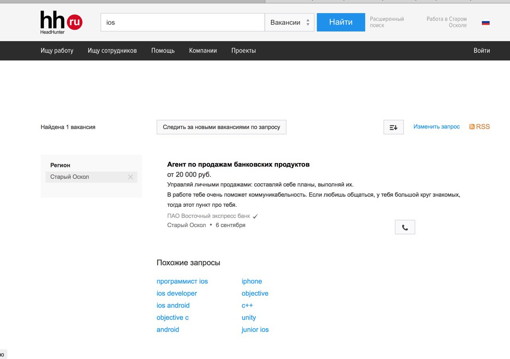
Task: Click the Изменить запрос link
Action: click(x=436, y=127)
